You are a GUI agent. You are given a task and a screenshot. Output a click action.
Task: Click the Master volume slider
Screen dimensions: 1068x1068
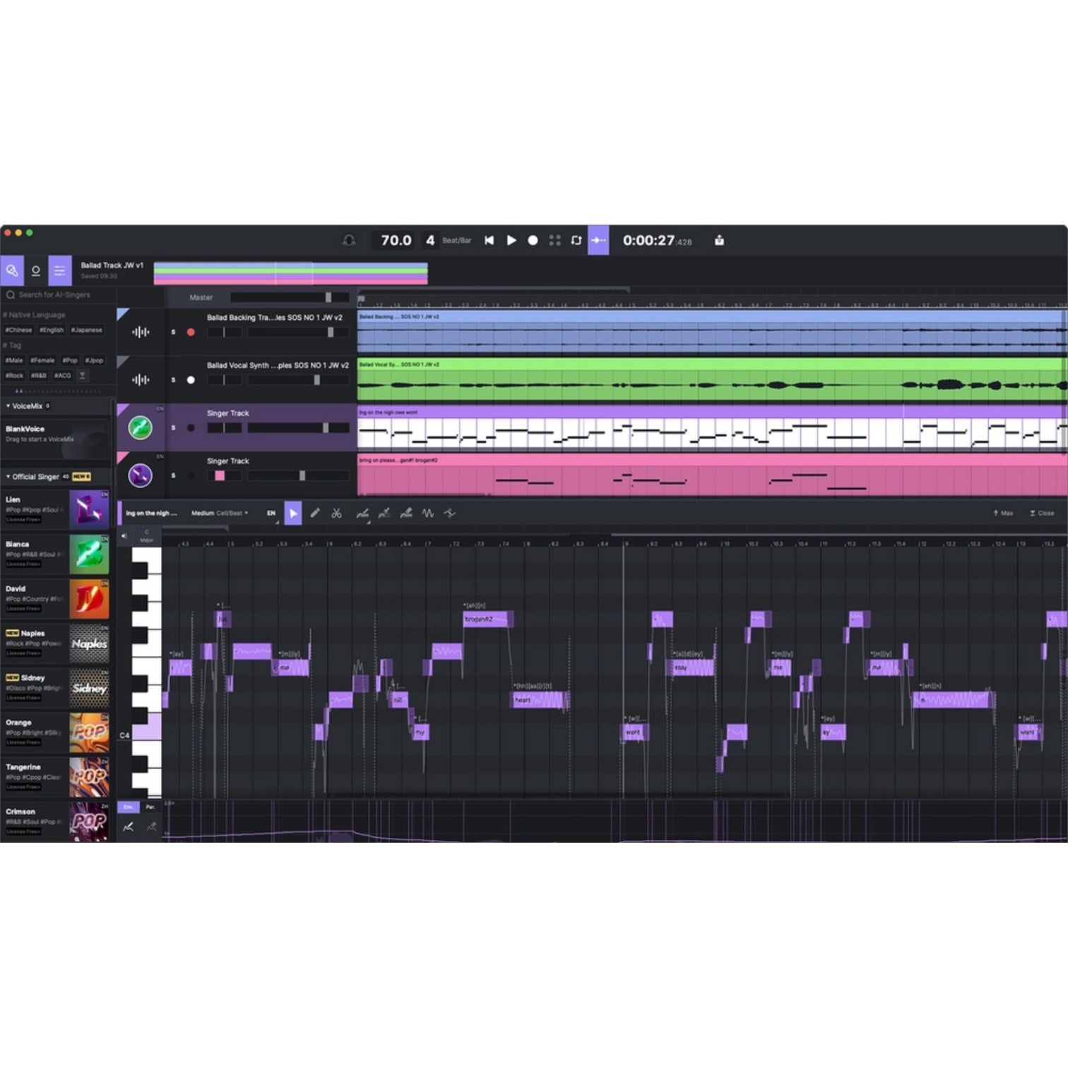point(289,297)
